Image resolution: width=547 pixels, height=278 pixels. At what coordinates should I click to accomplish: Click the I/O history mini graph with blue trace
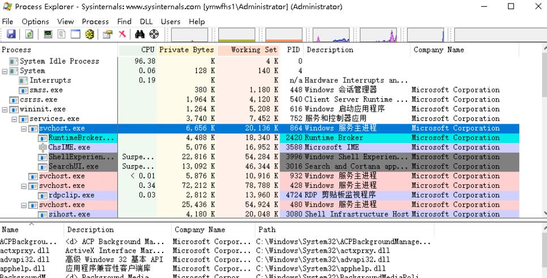pos(331,35)
